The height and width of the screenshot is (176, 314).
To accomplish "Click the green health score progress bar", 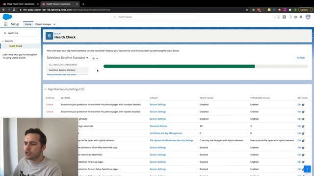I will (x=179, y=66).
